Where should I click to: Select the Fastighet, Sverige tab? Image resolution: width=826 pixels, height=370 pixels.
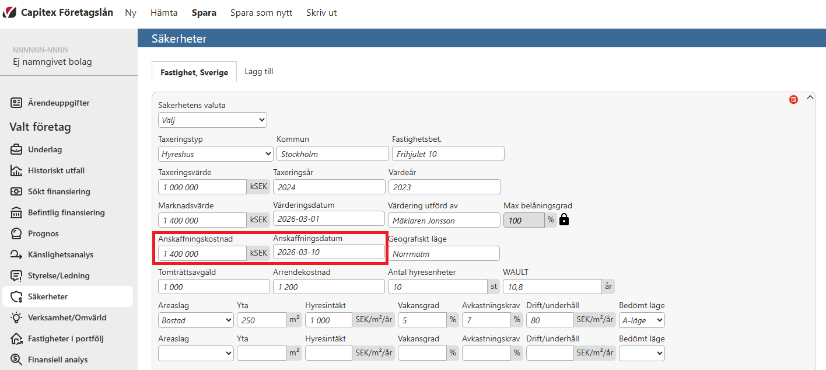pos(194,72)
